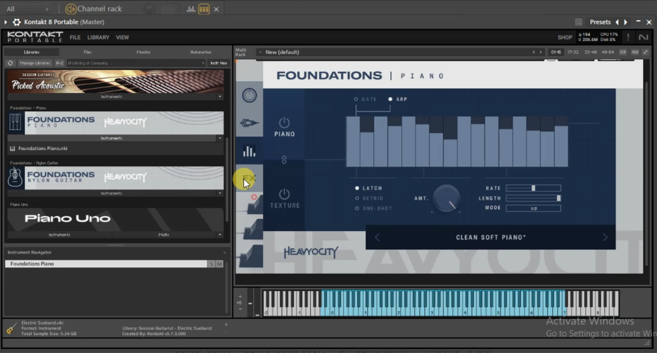
Task: Open the graph editor bars icon in Channel rack
Action: click(191, 9)
